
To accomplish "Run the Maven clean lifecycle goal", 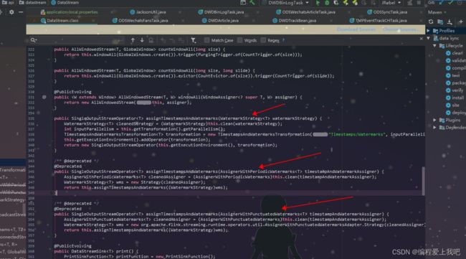I will tap(455, 53).
